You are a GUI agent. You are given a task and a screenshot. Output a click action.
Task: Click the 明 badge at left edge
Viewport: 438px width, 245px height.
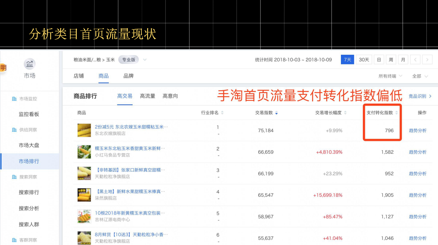[3, 68]
